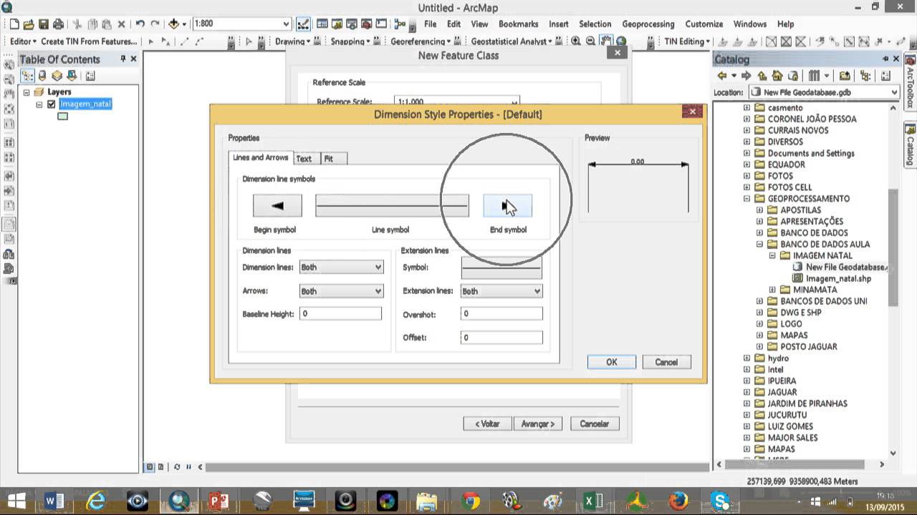Click the extension line Symbol swatch
This screenshot has width=917, height=515.
coord(501,268)
